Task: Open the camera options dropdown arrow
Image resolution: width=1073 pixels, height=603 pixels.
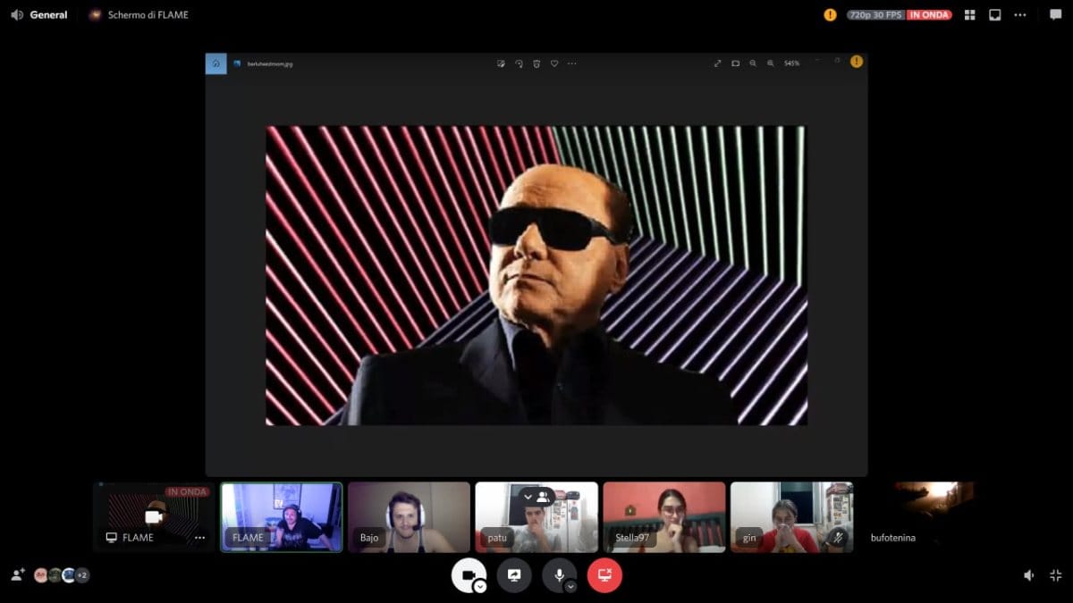Action: point(480,587)
